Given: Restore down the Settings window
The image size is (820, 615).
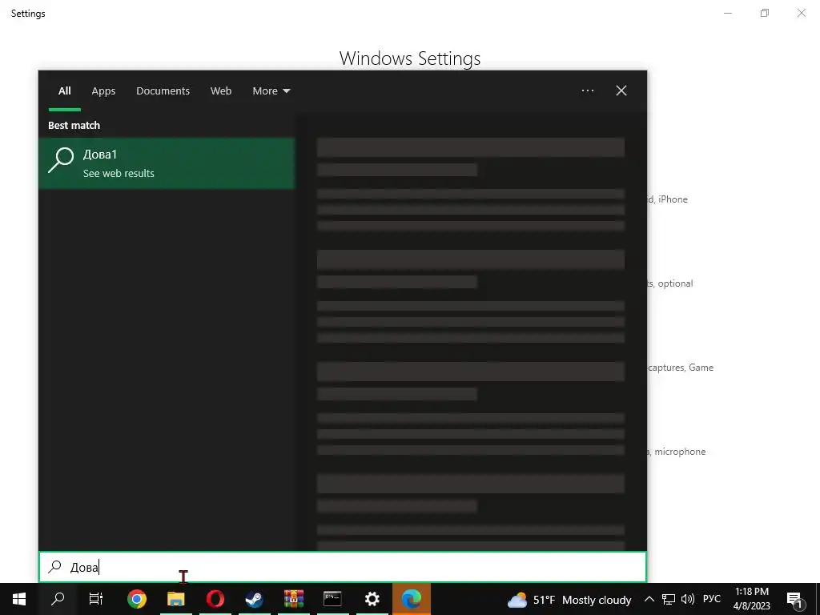Looking at the screenshot, I should 765,13.
